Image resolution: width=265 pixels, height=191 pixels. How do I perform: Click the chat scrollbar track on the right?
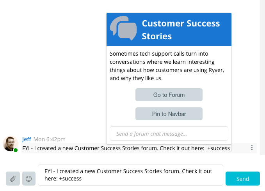tap(262, 77)
